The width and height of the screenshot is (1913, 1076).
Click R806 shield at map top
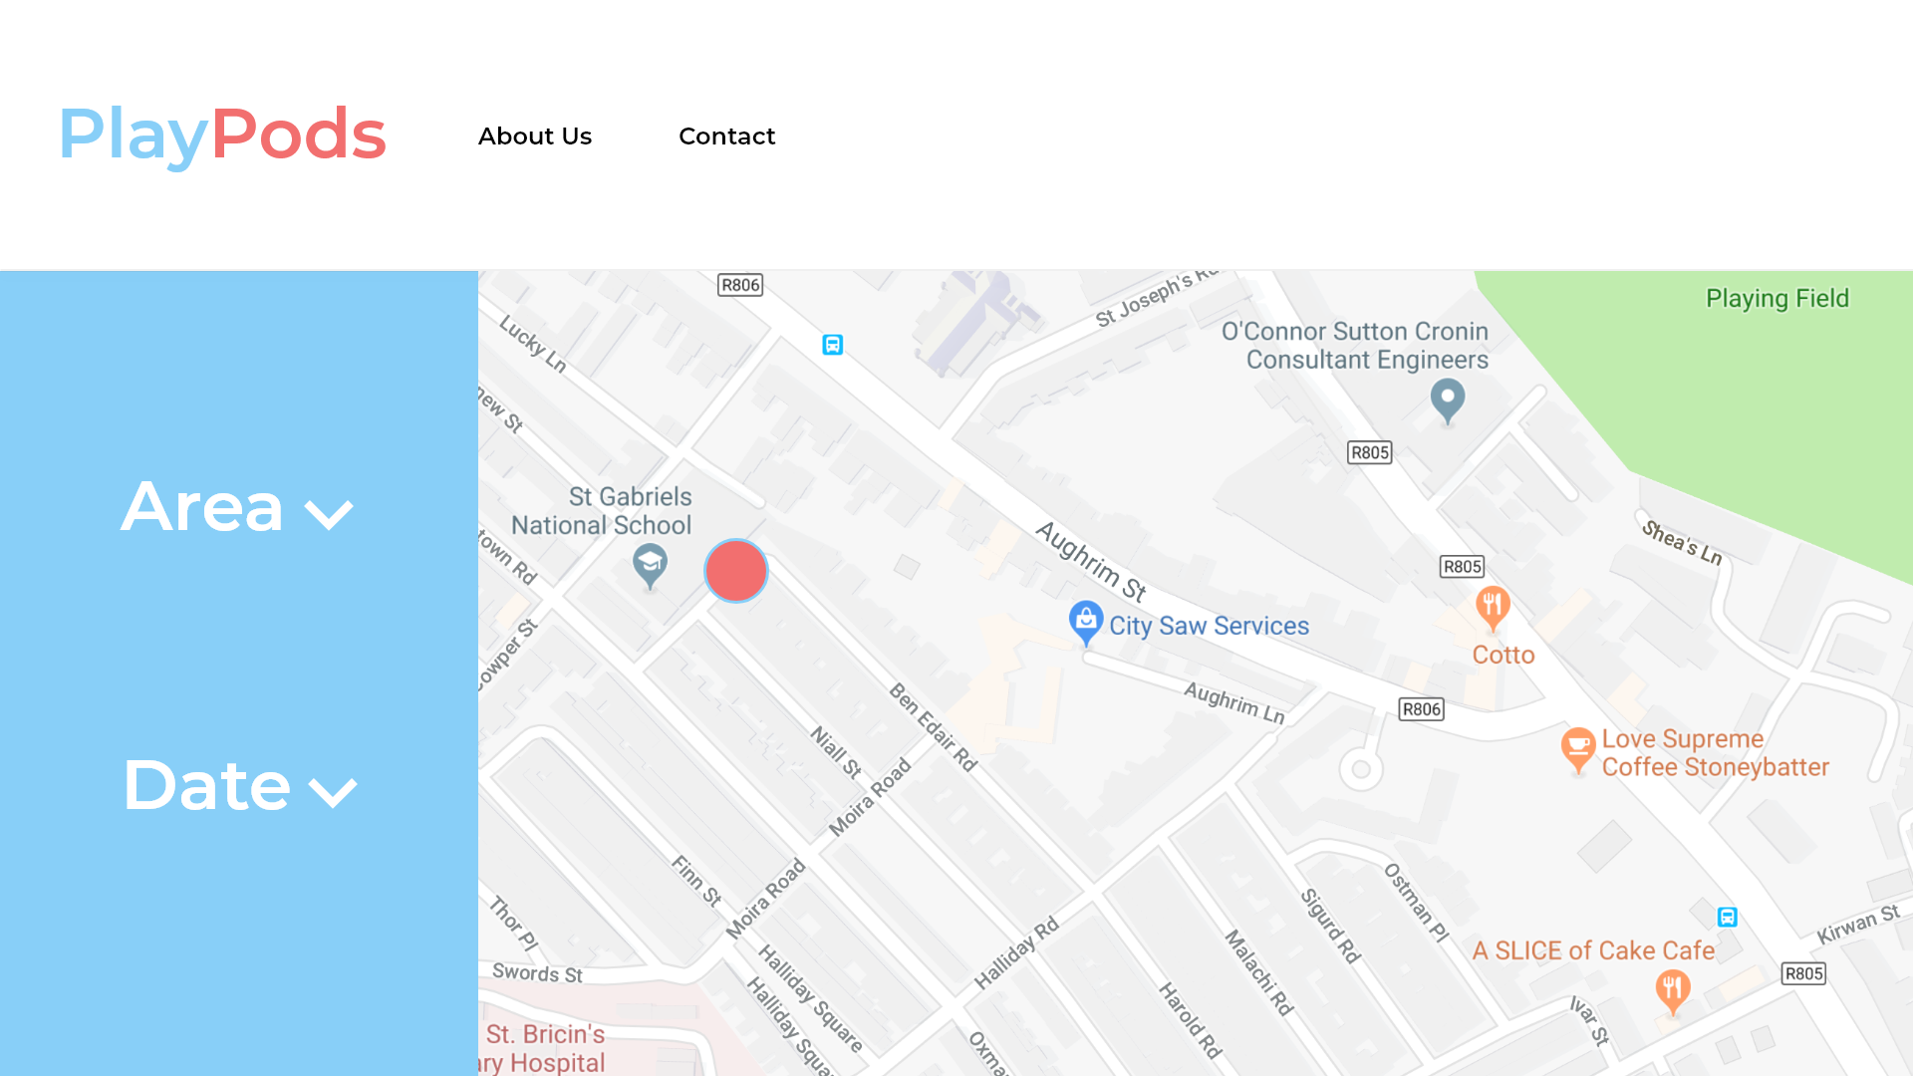(740, 285)
